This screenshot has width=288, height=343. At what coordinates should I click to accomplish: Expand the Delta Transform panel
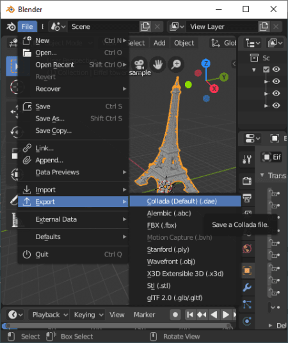click(x=270, y=326)
